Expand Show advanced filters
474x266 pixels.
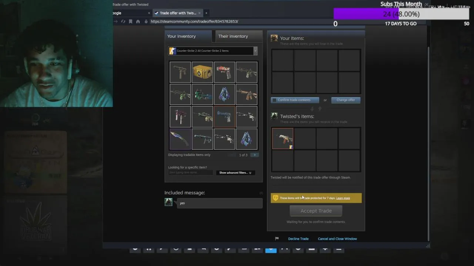click(x=235, y=173)
